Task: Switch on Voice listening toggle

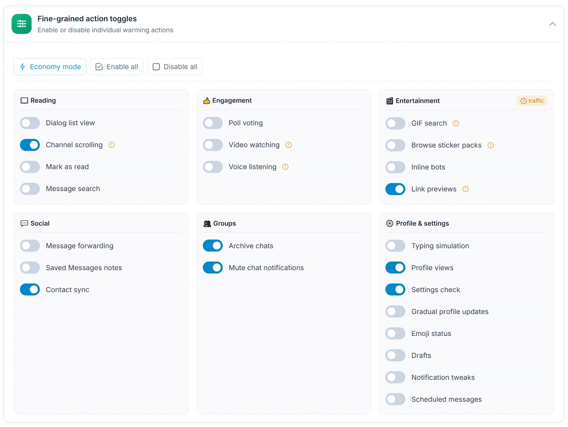Action: coord(213,167)
